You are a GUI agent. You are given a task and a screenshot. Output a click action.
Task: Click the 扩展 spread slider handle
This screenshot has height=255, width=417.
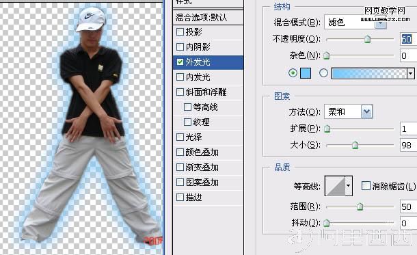327,129
